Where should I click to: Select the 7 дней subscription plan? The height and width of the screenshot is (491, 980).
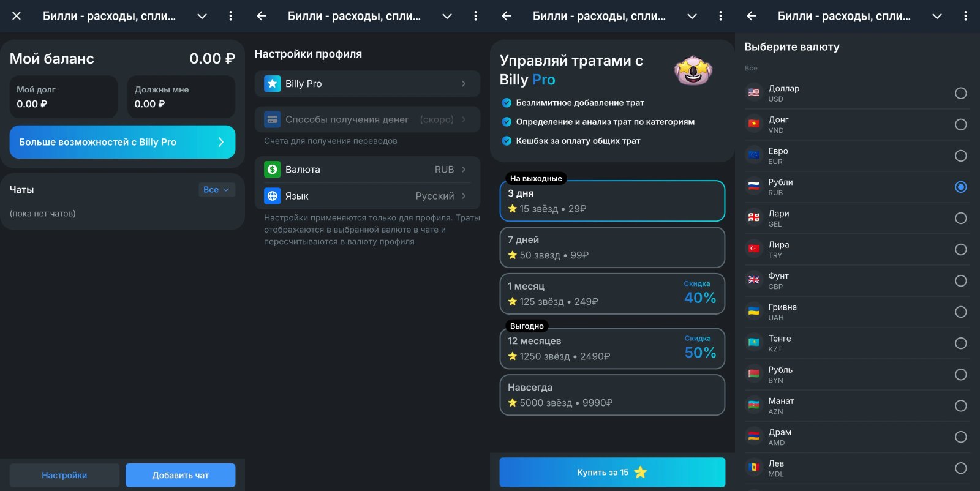(612, 247)
